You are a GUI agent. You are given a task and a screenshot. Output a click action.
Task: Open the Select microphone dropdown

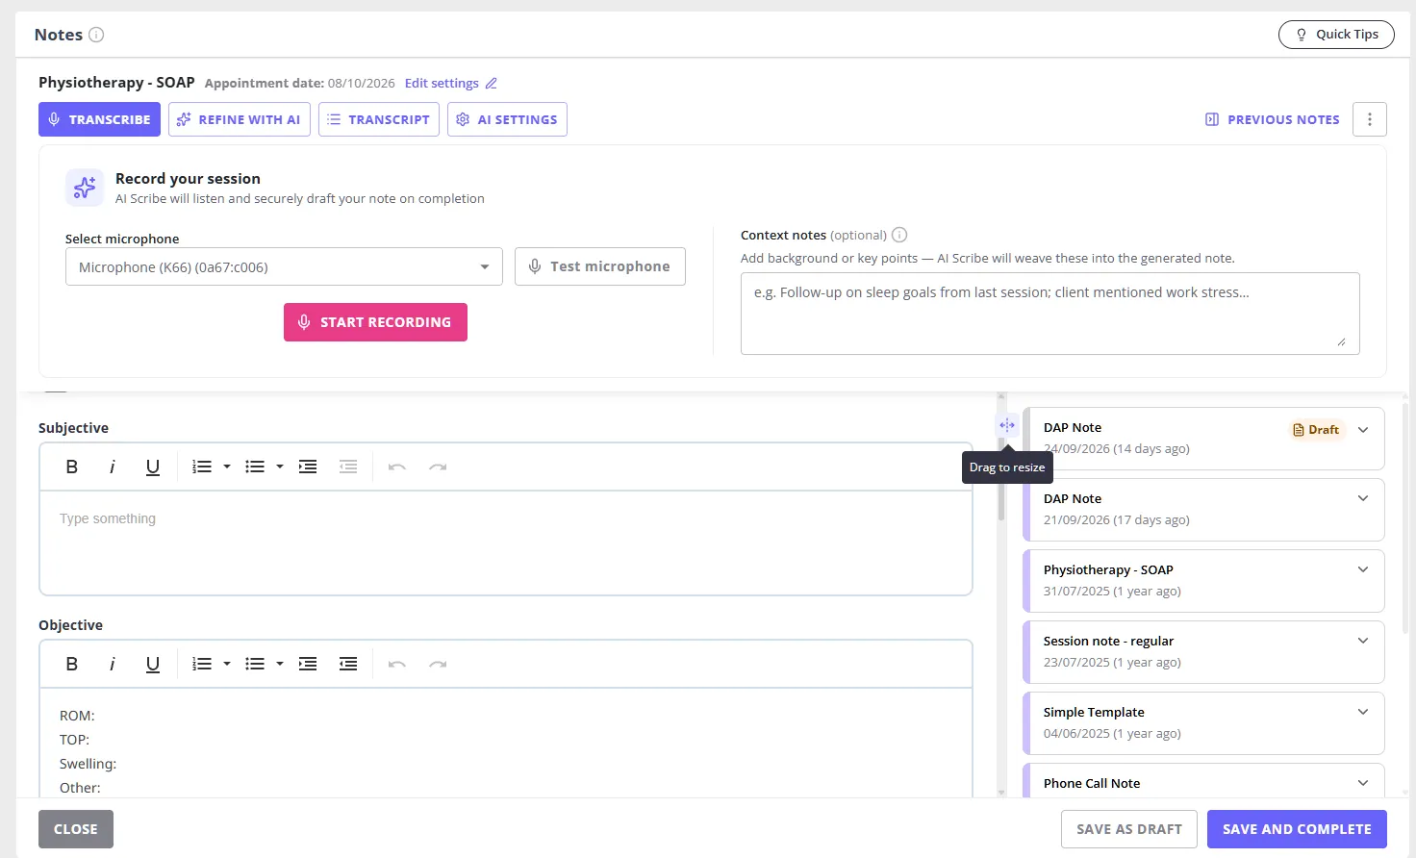(x=284, y=266)
